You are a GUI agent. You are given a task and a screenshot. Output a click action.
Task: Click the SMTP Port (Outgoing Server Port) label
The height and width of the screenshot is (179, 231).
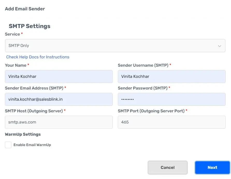point(151,111)
